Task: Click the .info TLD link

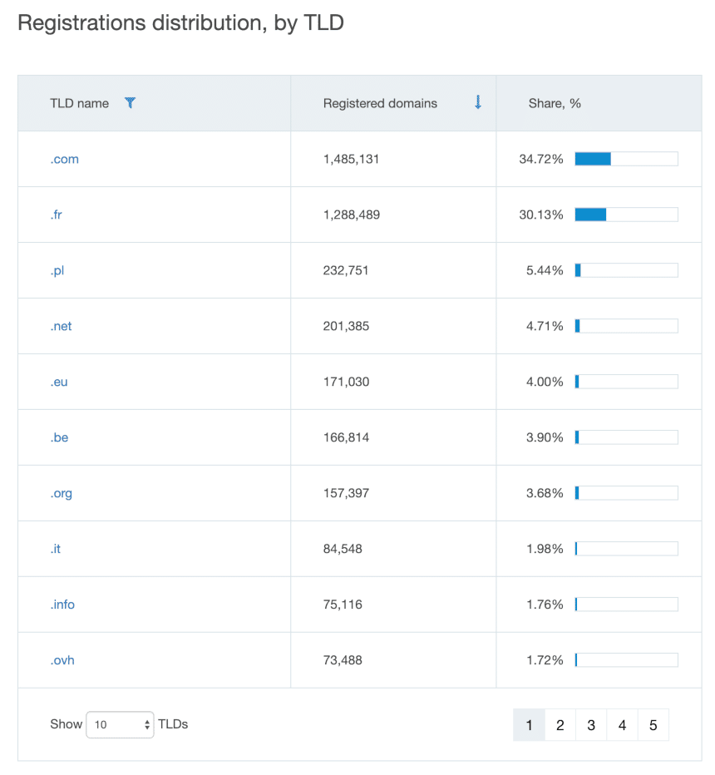Action: [x=62, y=604]
